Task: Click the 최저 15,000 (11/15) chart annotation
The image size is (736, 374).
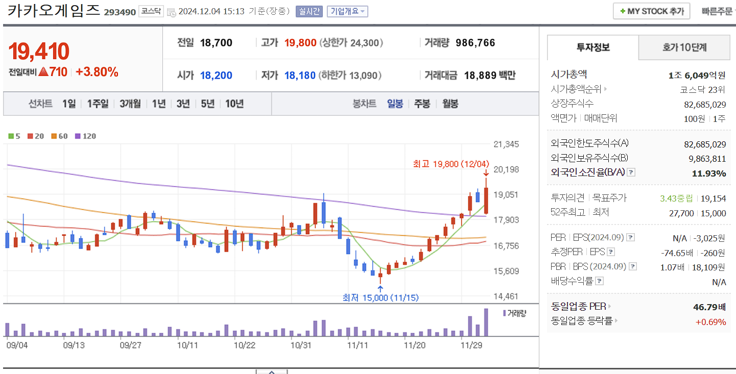Action: pyautogui.click(x=381, y=298)
